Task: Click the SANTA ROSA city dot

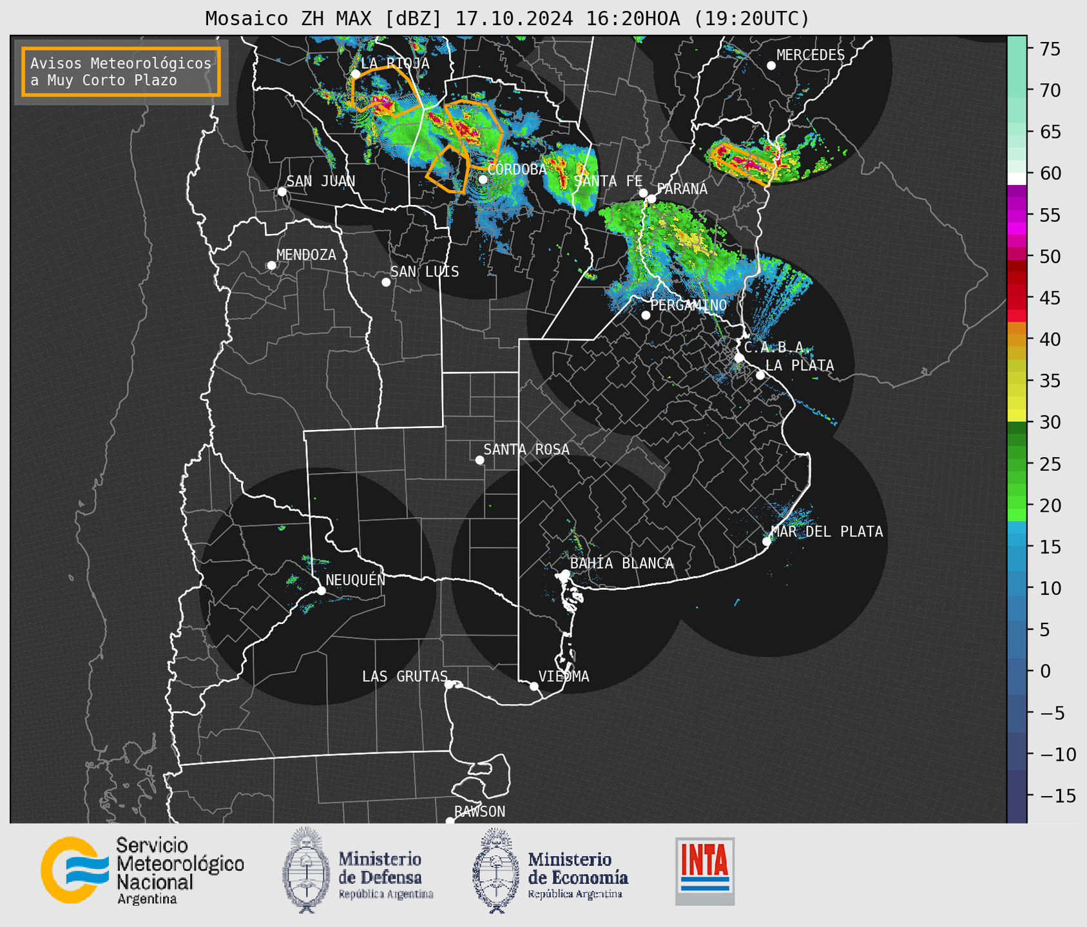Action: (479, 460)
